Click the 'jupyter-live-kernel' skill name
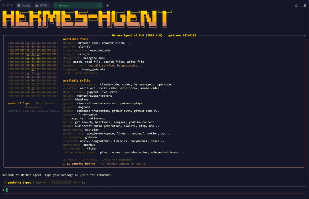This screenshot has height=199, width=309. pos(103,92)
